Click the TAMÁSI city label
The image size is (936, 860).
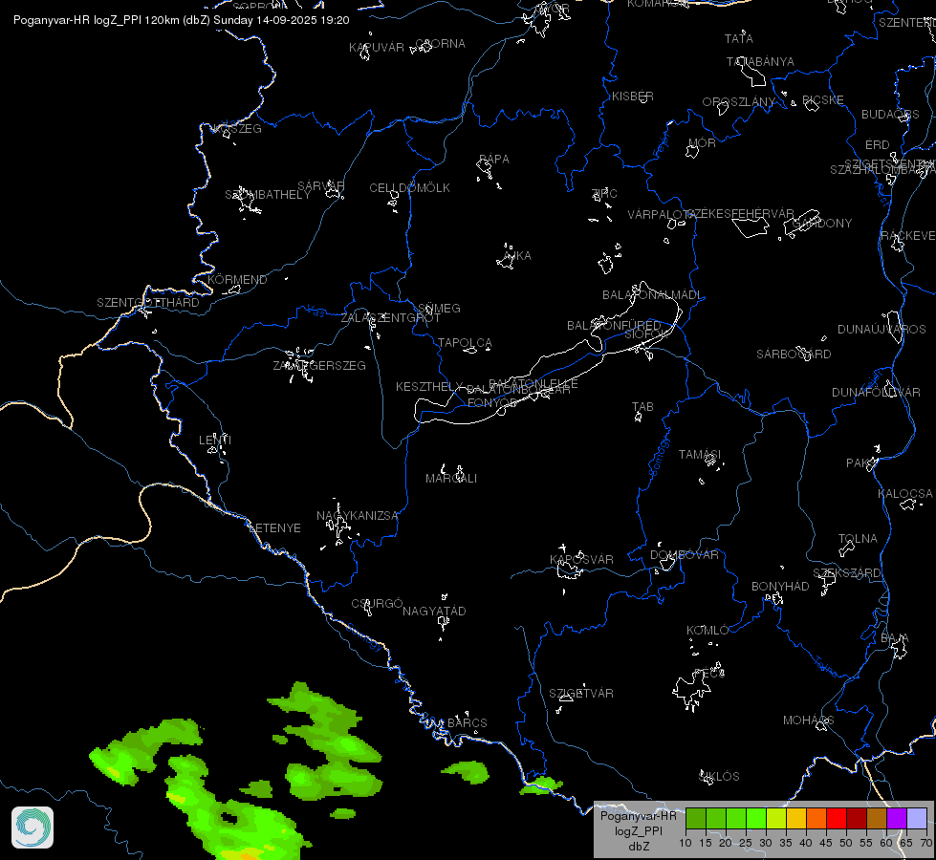click(700, 455)
